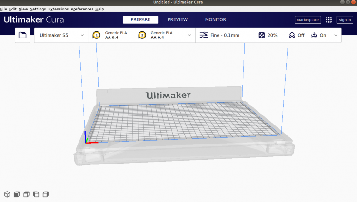Open the application grid switcher icon
This screenshot has width=357, height=202.
[329, 20]
